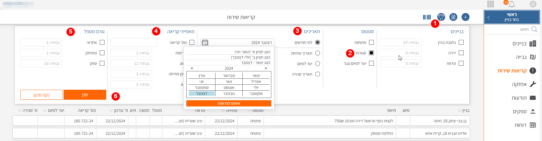Click the barcode columns icon
The height and width of the screenshot is (141, 542).
coord(427,17)
